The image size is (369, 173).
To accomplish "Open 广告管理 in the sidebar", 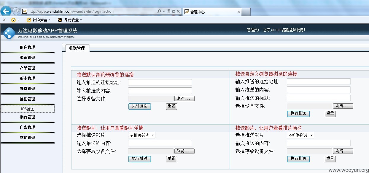I will point(27,127).
